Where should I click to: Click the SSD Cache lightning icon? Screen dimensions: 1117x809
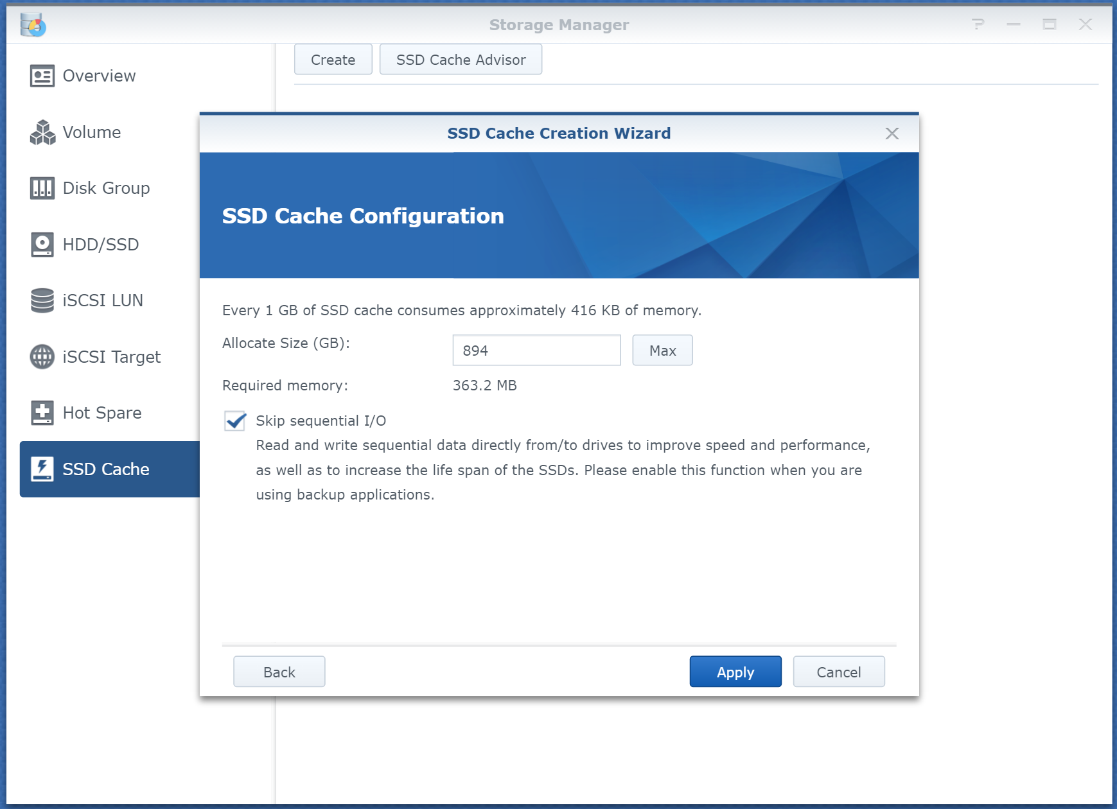tap(42, 469)
